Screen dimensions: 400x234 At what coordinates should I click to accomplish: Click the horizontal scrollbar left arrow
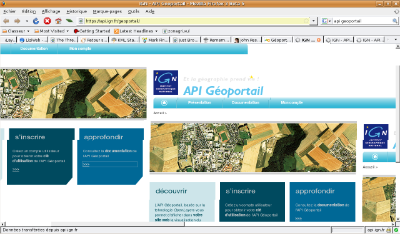point(2,224)
